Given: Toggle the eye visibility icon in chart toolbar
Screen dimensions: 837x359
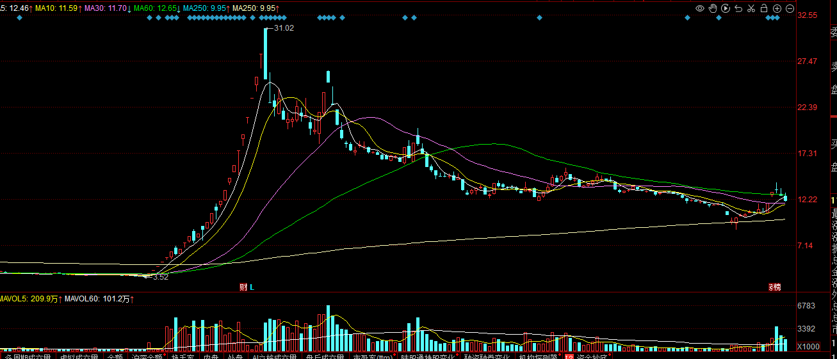Looking at the screenshot, I should pyautogui.click(x=700, y=8).
